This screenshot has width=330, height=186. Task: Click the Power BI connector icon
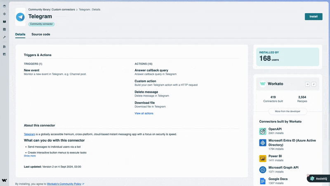tap(263, 158)
